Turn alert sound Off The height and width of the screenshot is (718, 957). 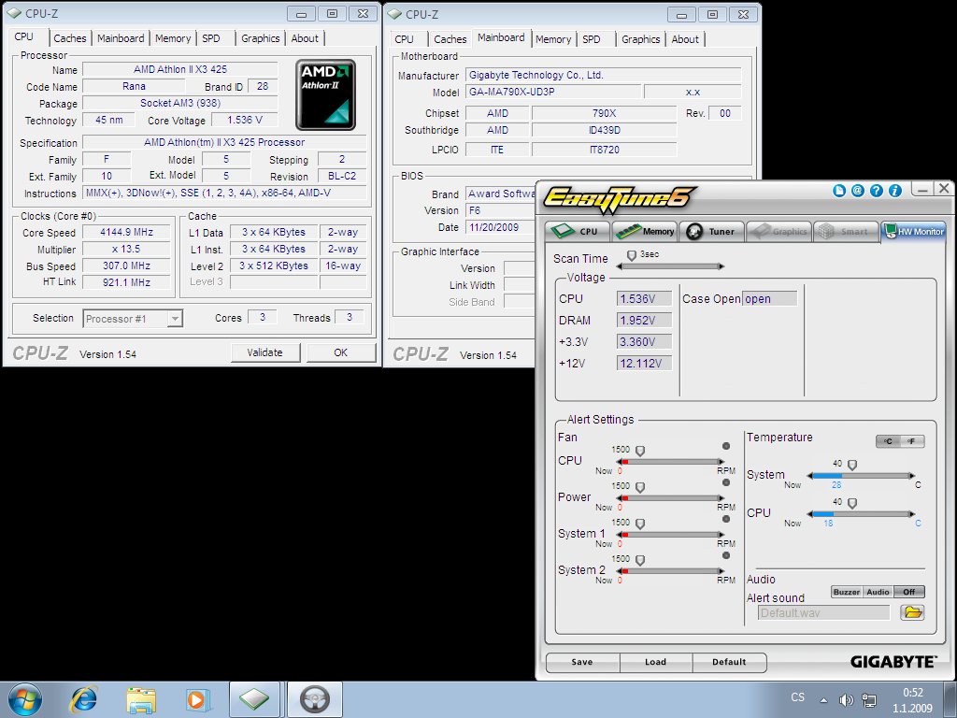(909, 592)
